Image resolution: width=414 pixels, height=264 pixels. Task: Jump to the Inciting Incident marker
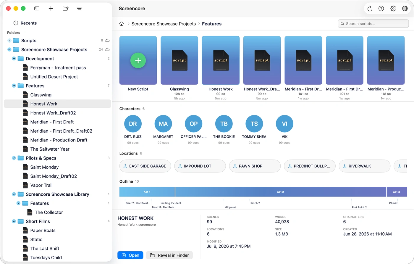(171, 203)
